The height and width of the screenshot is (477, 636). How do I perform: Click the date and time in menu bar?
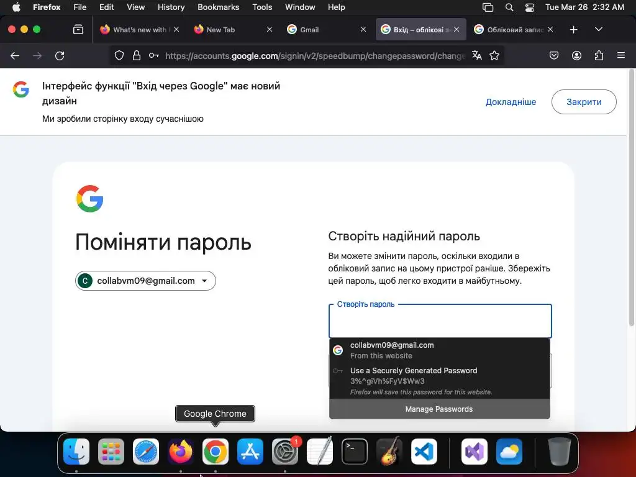pos(584,7)
